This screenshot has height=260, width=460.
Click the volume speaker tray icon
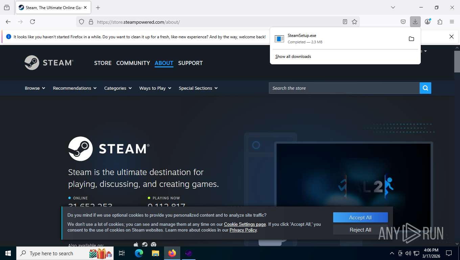[408, 253]
